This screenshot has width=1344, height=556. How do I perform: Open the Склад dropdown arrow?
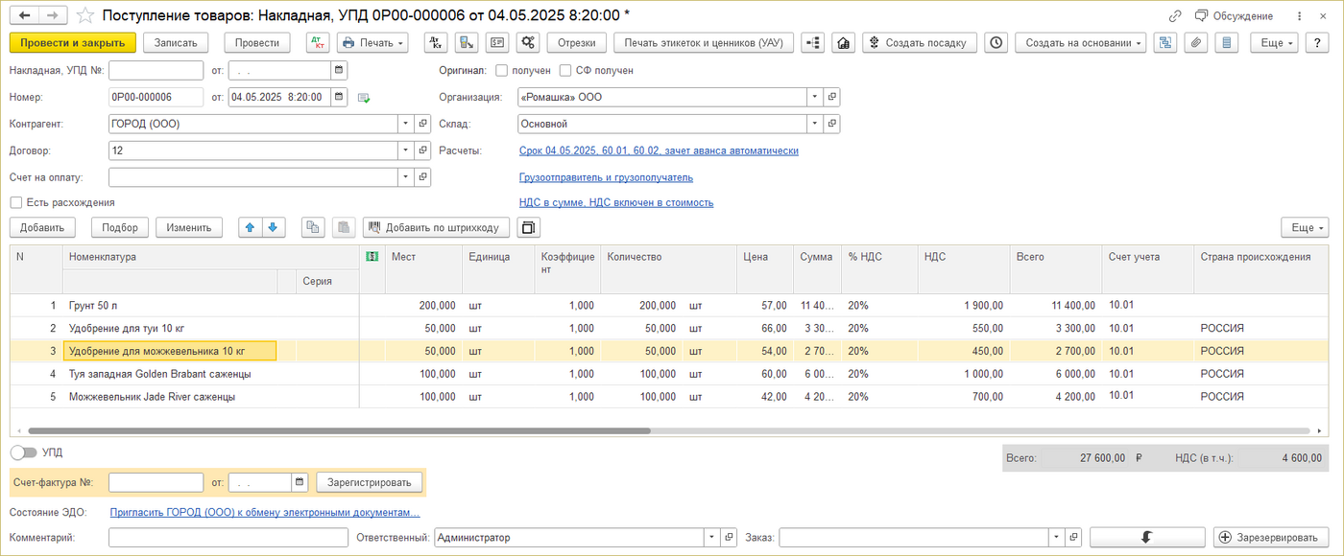click(x=814, y=124)
